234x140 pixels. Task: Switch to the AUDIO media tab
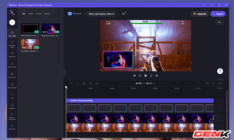38,14
